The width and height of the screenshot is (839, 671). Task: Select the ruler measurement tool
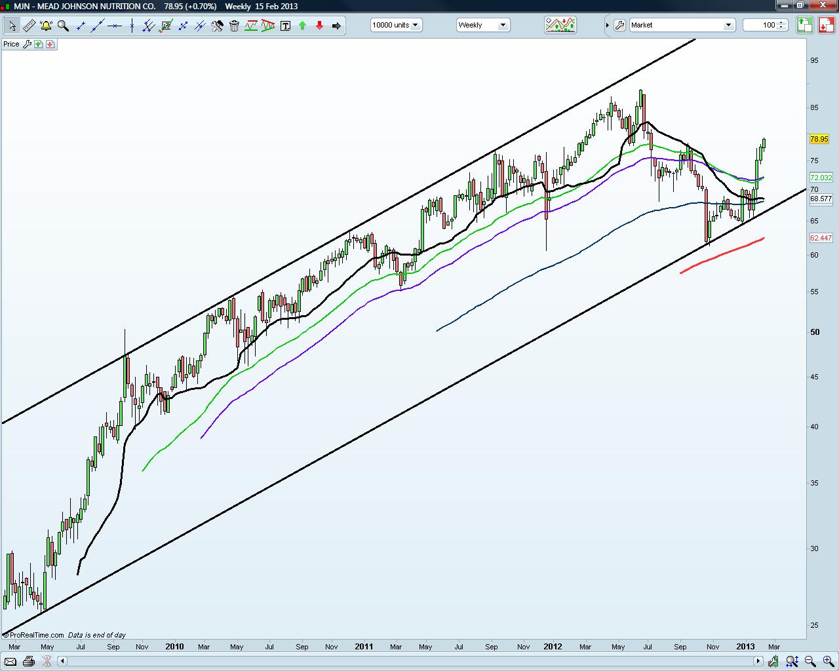29,26
